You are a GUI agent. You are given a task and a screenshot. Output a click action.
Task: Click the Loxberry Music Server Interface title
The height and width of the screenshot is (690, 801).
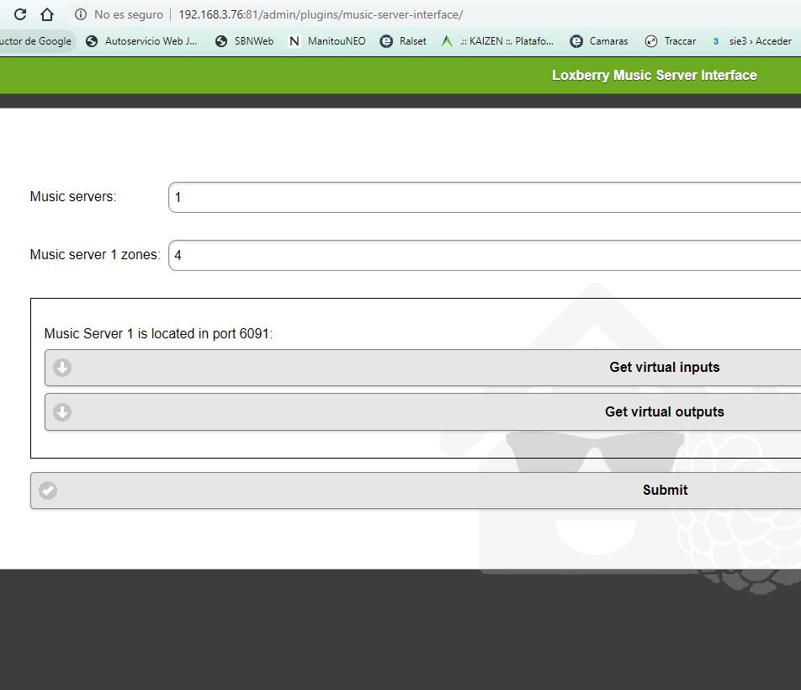(655, 75)
